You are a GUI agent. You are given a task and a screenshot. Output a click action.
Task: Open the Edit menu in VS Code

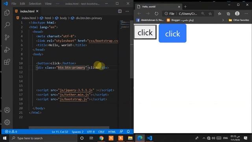click(22, 4)
